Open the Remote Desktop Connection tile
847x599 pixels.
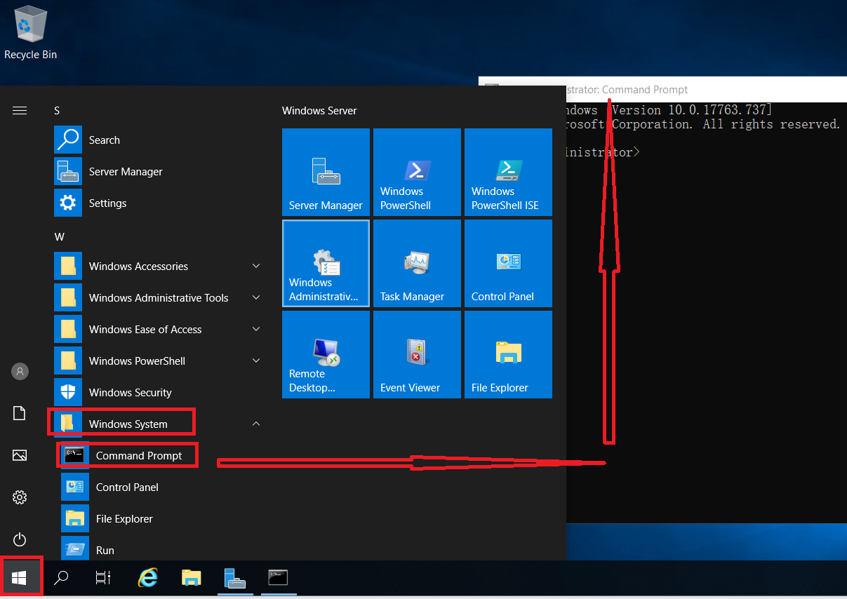coord(326,354)
